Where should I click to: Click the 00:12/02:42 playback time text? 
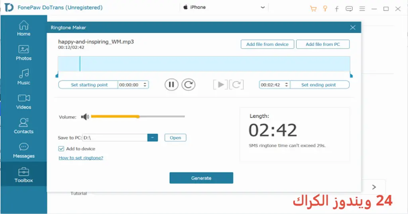(71, 47)
